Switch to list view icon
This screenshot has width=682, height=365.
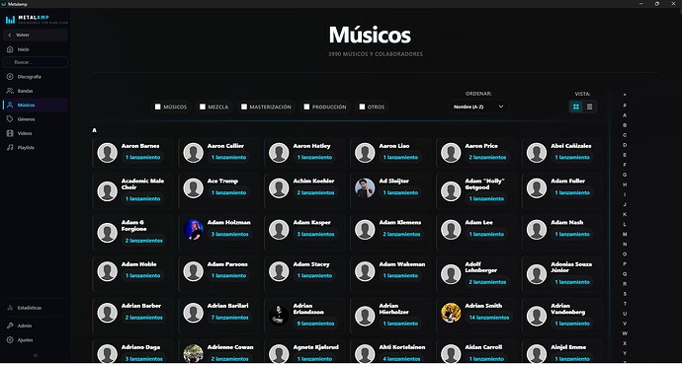[589, 107]
